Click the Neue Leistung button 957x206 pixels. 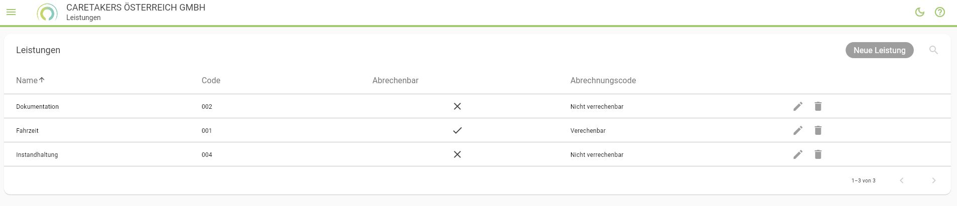tap(879, 50)
